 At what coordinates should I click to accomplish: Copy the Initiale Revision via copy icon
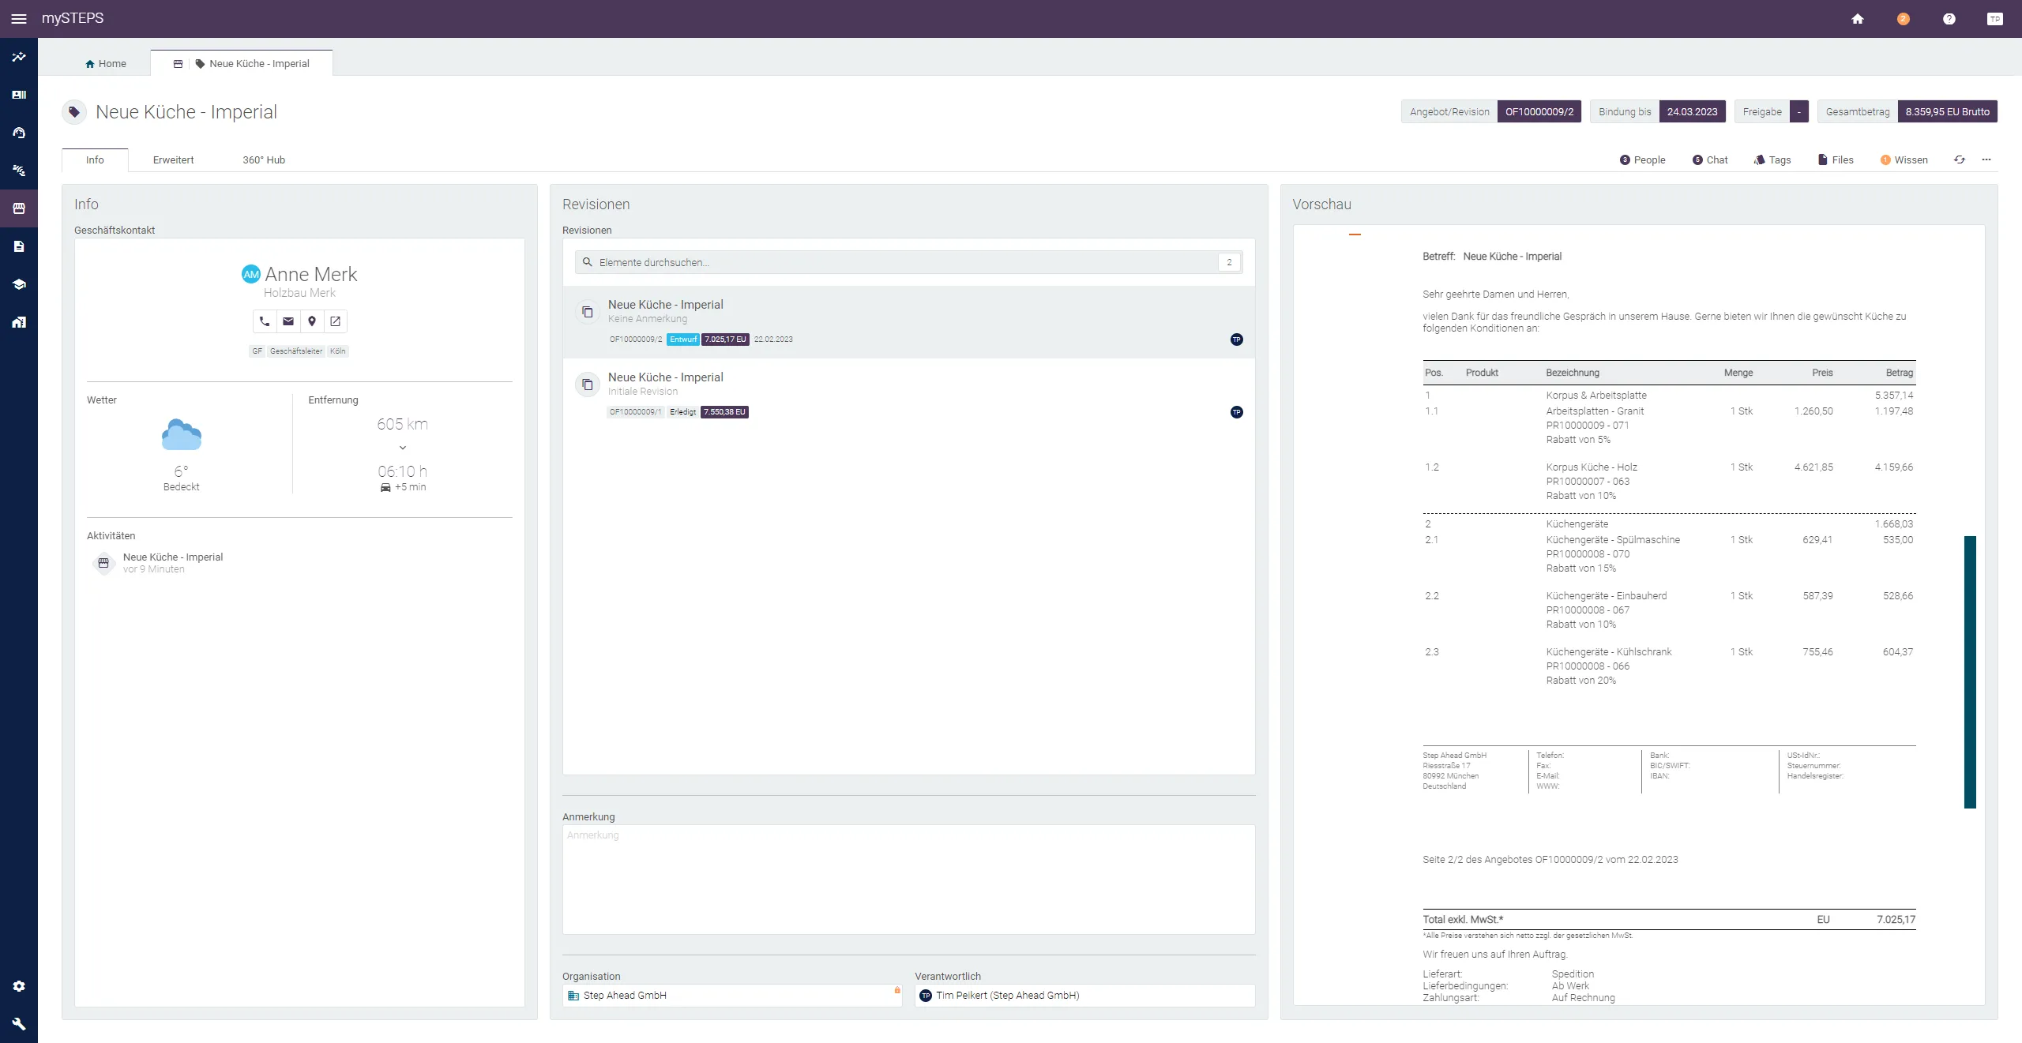click(x=588, y=385)
